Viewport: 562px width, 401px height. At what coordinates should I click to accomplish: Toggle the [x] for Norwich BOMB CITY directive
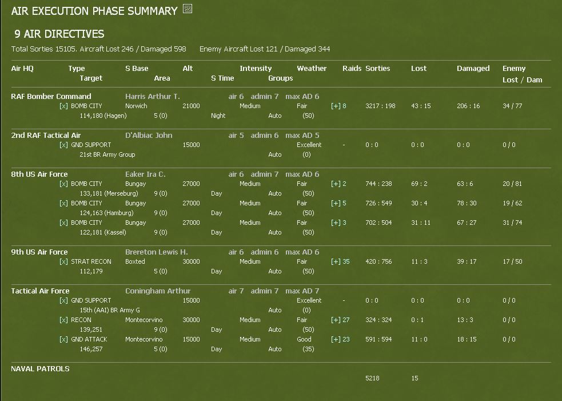click(x=63, y=106)
